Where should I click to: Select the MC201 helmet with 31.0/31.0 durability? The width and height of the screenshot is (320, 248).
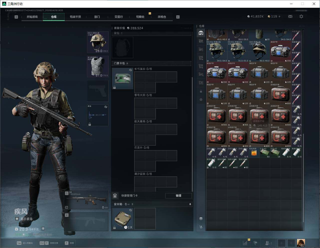coord(238,51)
